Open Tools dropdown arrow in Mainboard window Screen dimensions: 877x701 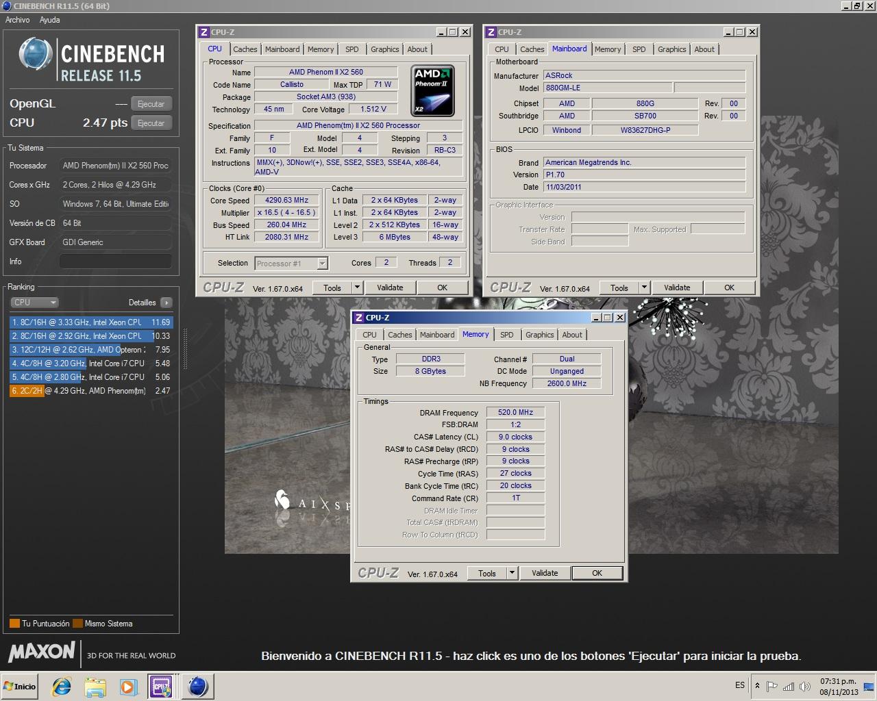click(644, 288)
